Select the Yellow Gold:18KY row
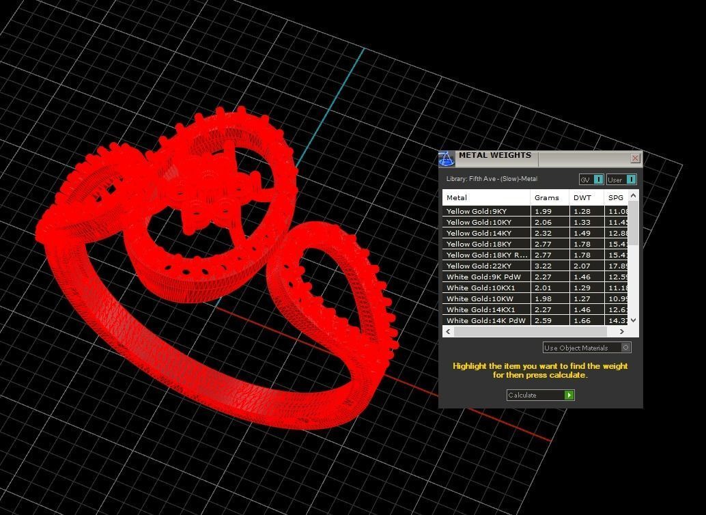The image size is (706, 515). point(535,244)
